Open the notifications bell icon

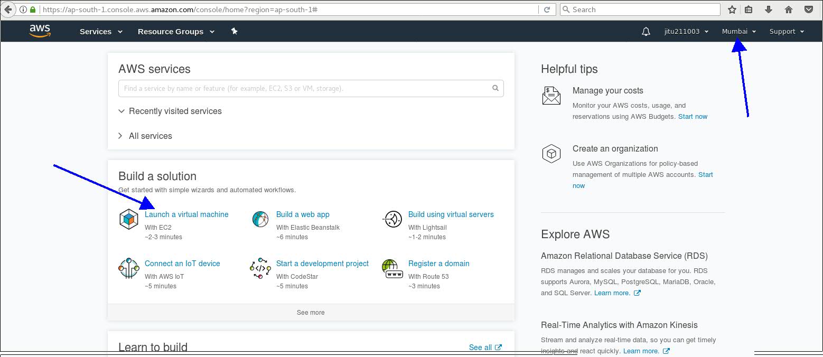(x=646, y=32)
